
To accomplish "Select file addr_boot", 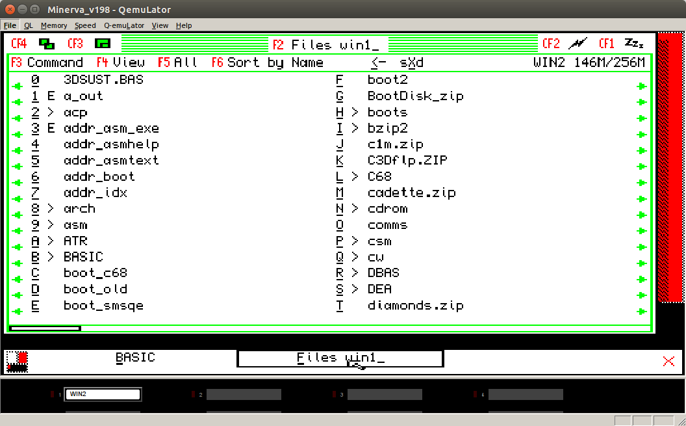I will tap(99, 176).
